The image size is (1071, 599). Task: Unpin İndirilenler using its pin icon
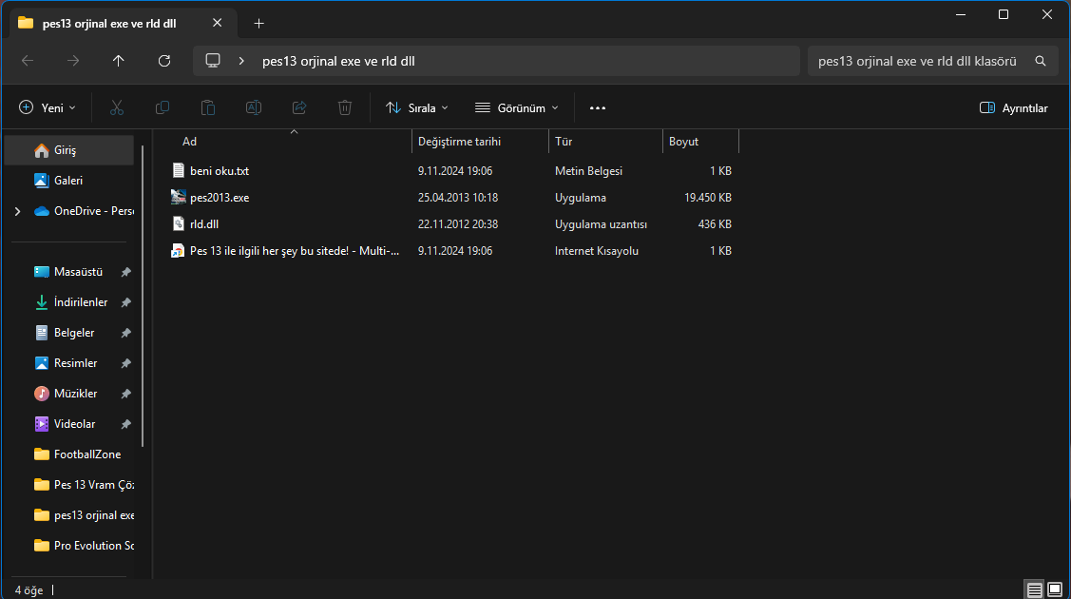point(125,302)
